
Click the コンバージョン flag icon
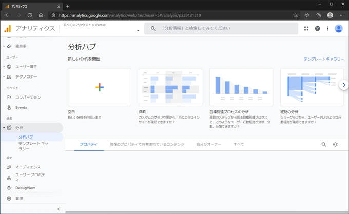pyautogui.click(x=9, y=97)
